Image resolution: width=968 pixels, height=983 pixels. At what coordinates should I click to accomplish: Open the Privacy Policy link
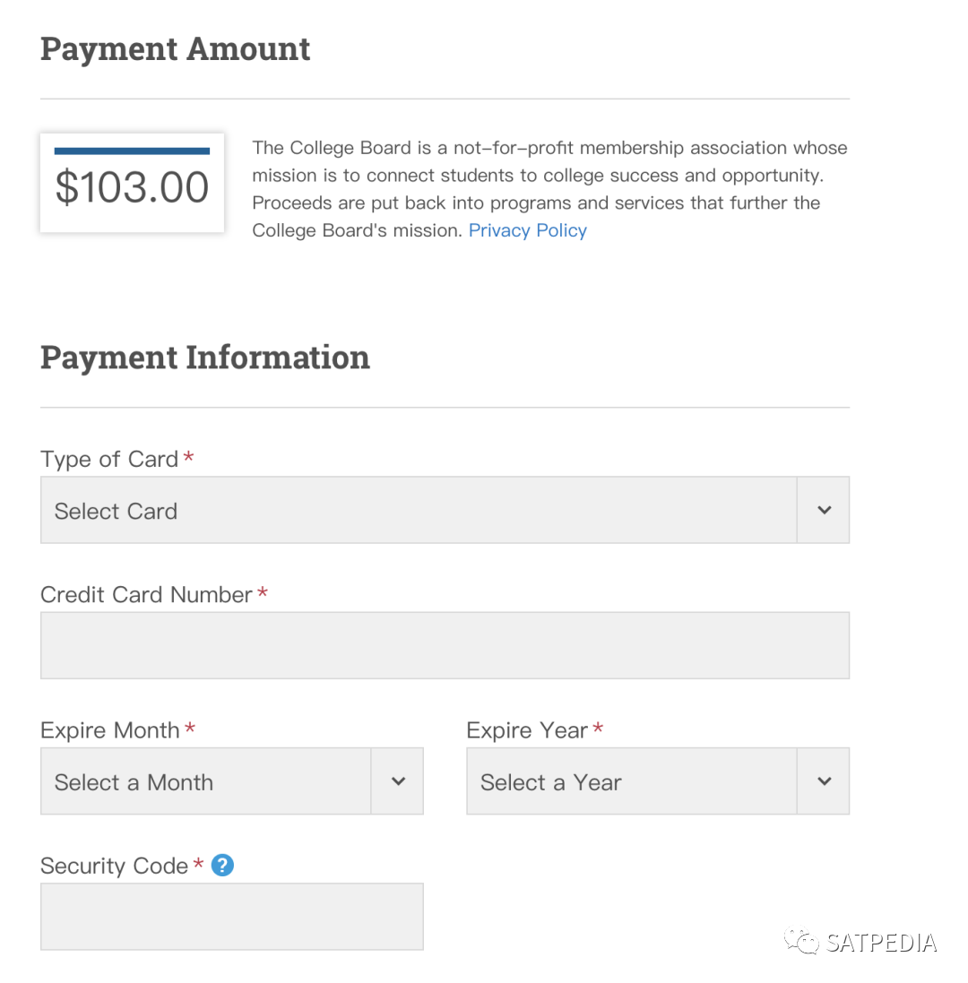527,230
